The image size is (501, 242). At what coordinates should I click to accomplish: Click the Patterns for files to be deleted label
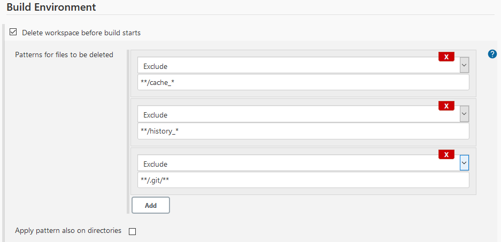coord(64,54)
